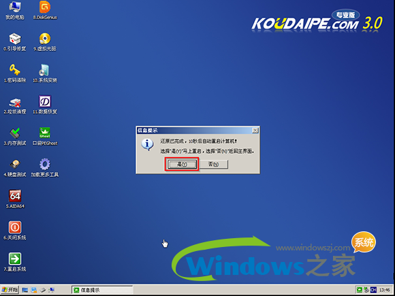
Task: Select the 6.关闭系统 shutdown icon
Action: coord(14,231)
